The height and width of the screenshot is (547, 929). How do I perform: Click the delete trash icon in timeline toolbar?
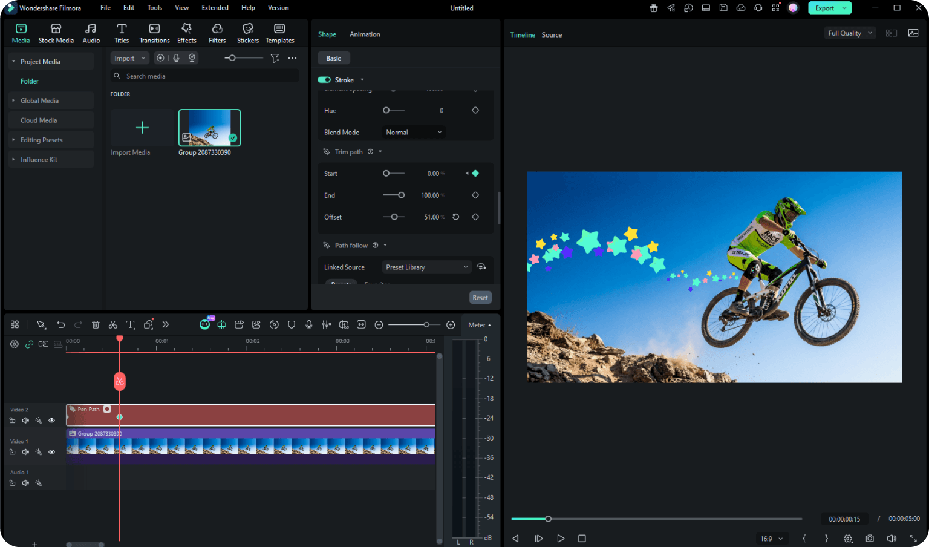tap(96, 325)
